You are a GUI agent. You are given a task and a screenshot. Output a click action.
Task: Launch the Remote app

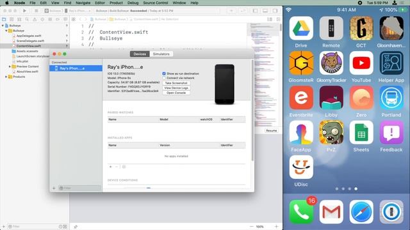coord(331,28)
